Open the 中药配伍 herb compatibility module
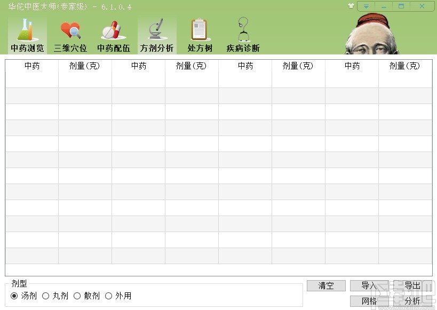 tap(114, 35)
